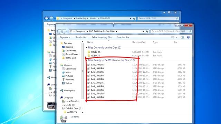The width and height of the screenshot is (221, 124).
Task: Click the search box in the back 2009-12-26 window
Action: point(158,18)
